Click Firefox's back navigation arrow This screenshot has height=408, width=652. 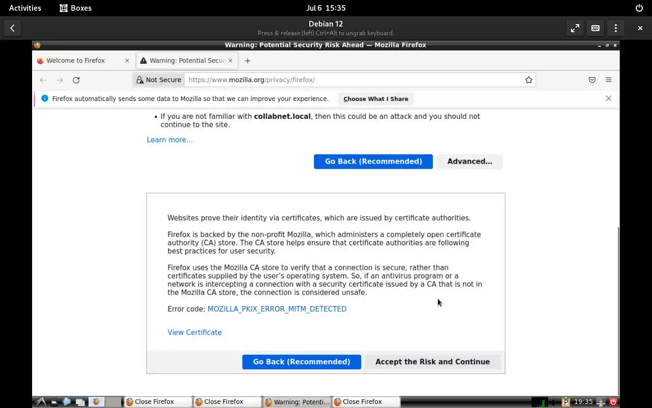pos(43,80)
